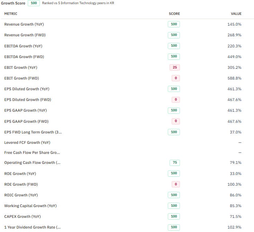Click the 33.0% ROE Growth value
Screen dimensions: 254x232
pyautogui.click(x=236, y=174)
